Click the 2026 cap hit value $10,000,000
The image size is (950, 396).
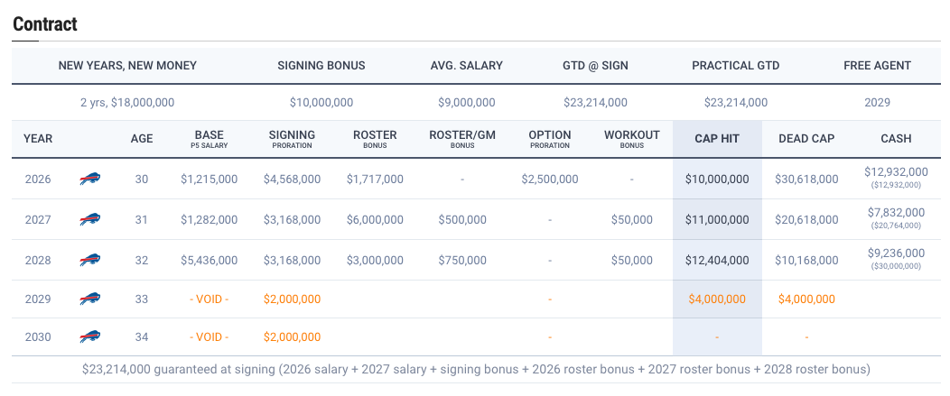pyautogui.click(x=717, y=180)
